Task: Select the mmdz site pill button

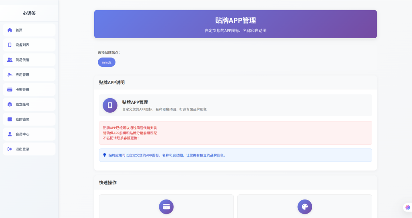Action: (107, 62)
